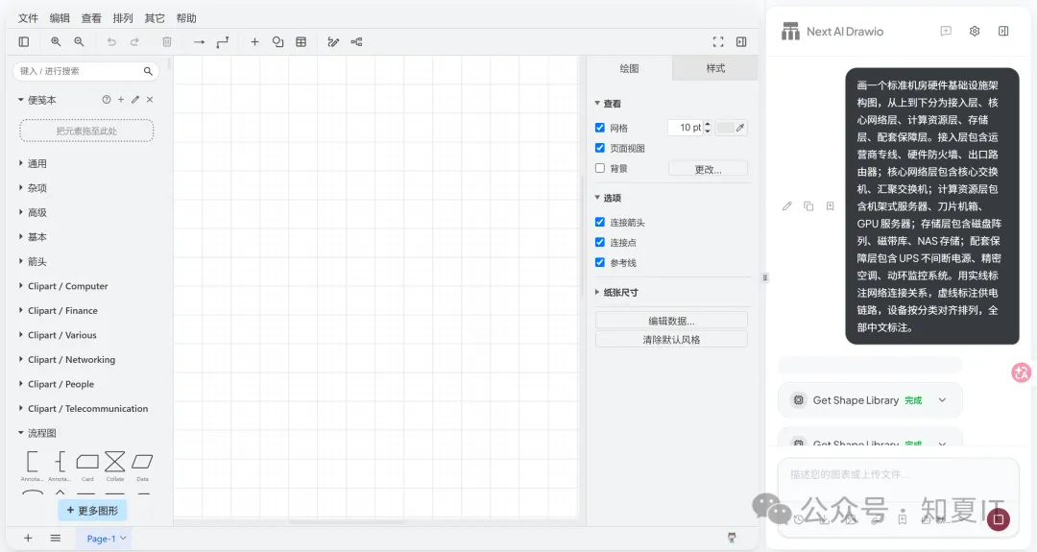Viewport: 1037px width, 552px height.
Task: Toggle the 参考线 guides checkbox
Action: coord(600,262)
